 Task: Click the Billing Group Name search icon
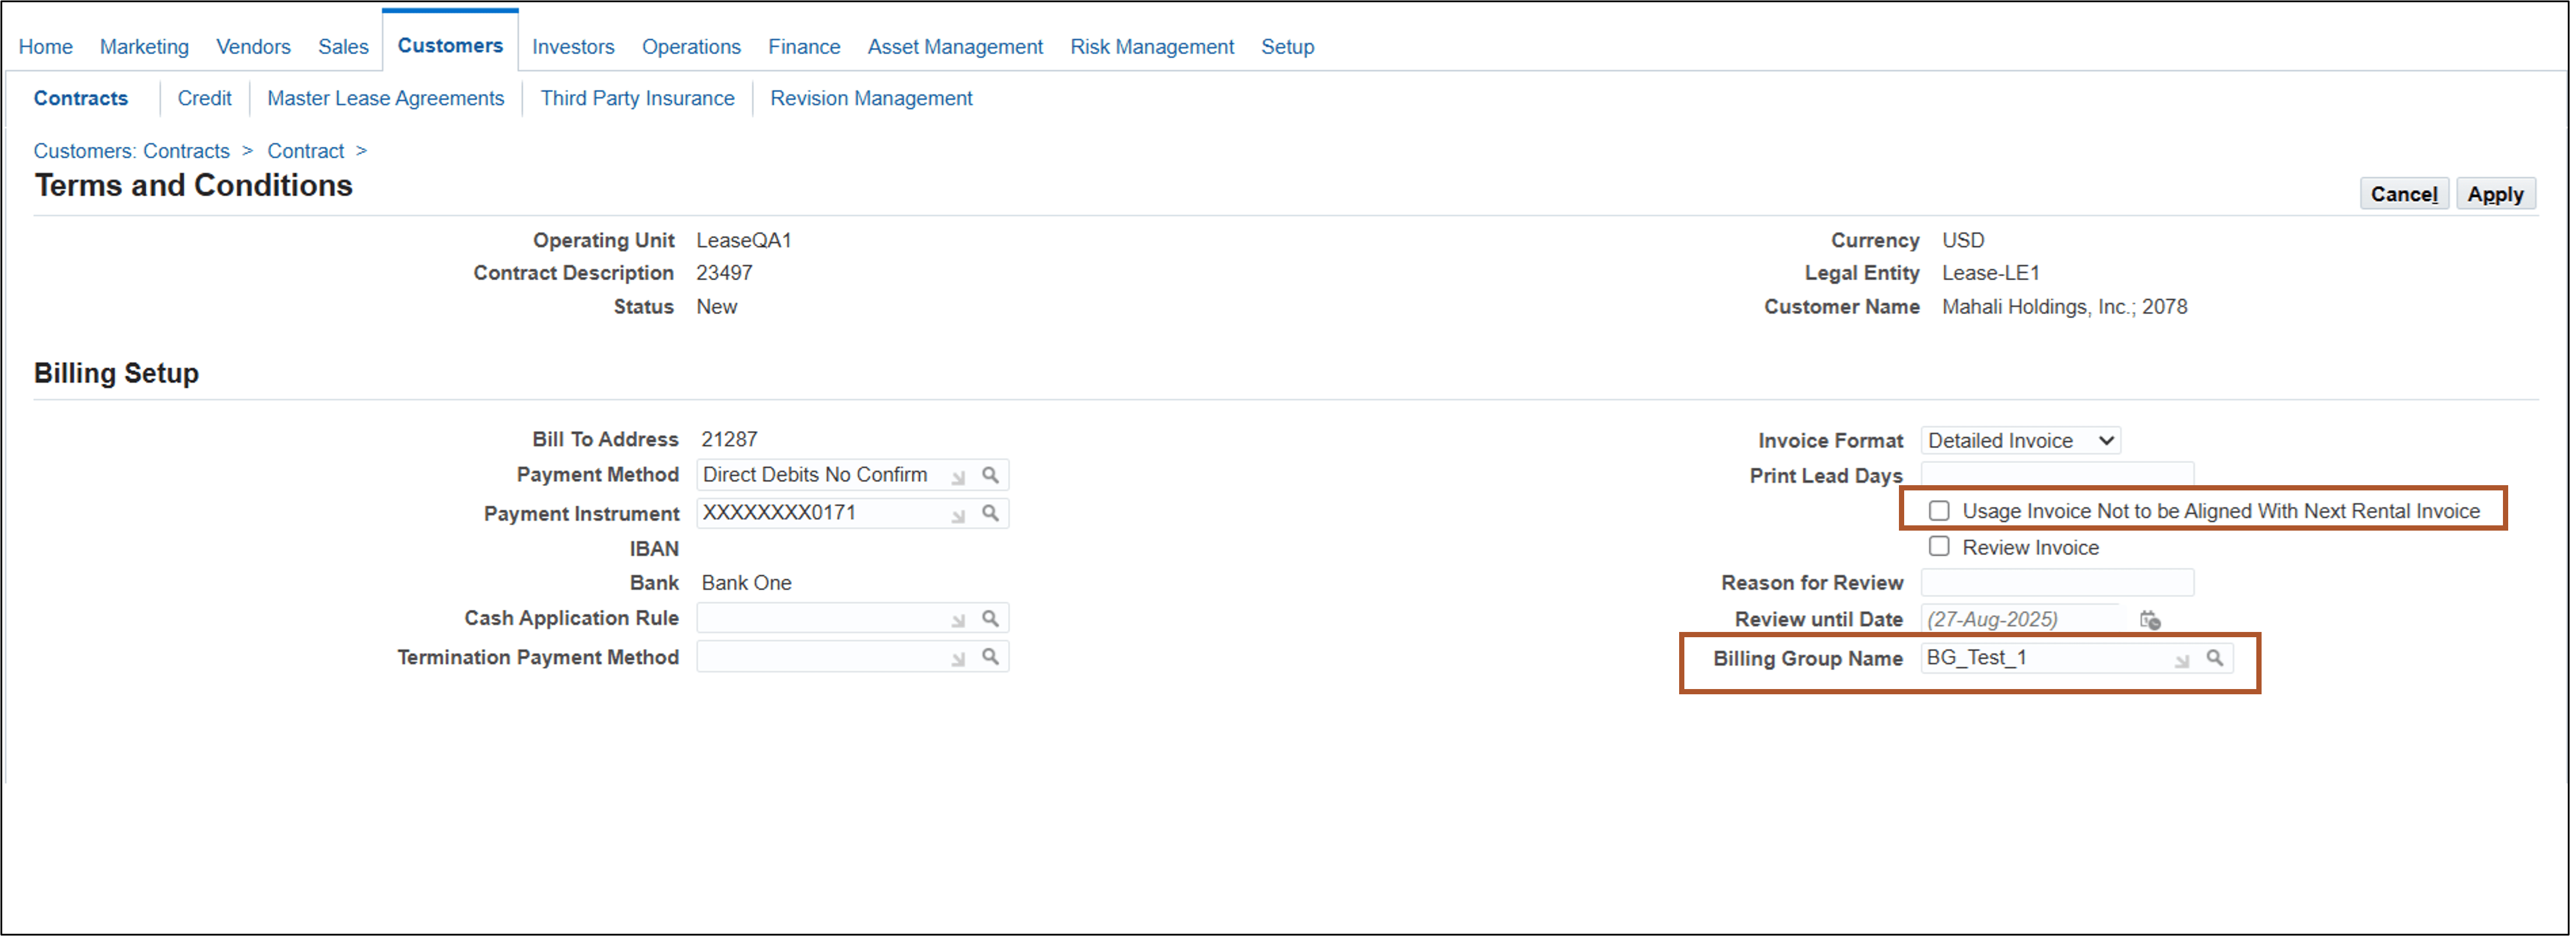(2216, 658)
